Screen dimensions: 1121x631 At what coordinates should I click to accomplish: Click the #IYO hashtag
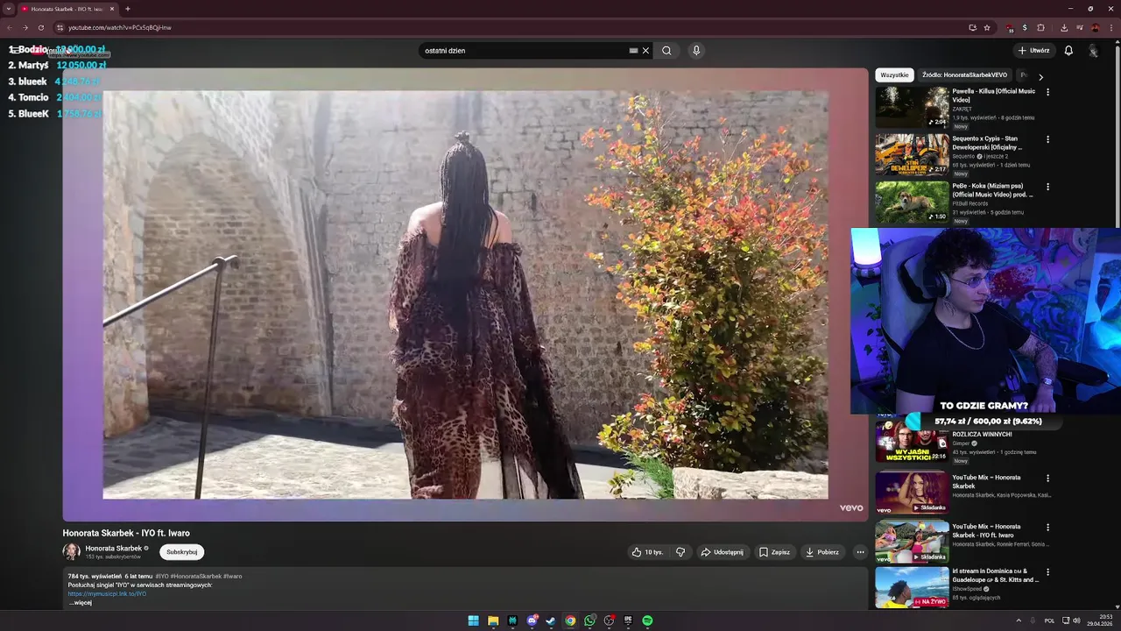tap(162, 576)
